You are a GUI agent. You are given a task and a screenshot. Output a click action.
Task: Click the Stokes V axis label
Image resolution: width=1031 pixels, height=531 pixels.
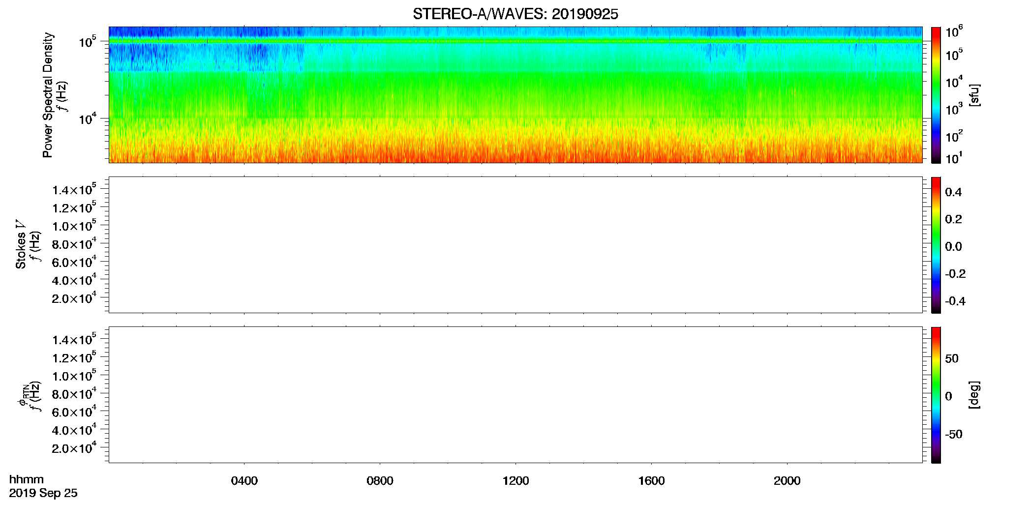click(x=21, y=244)
